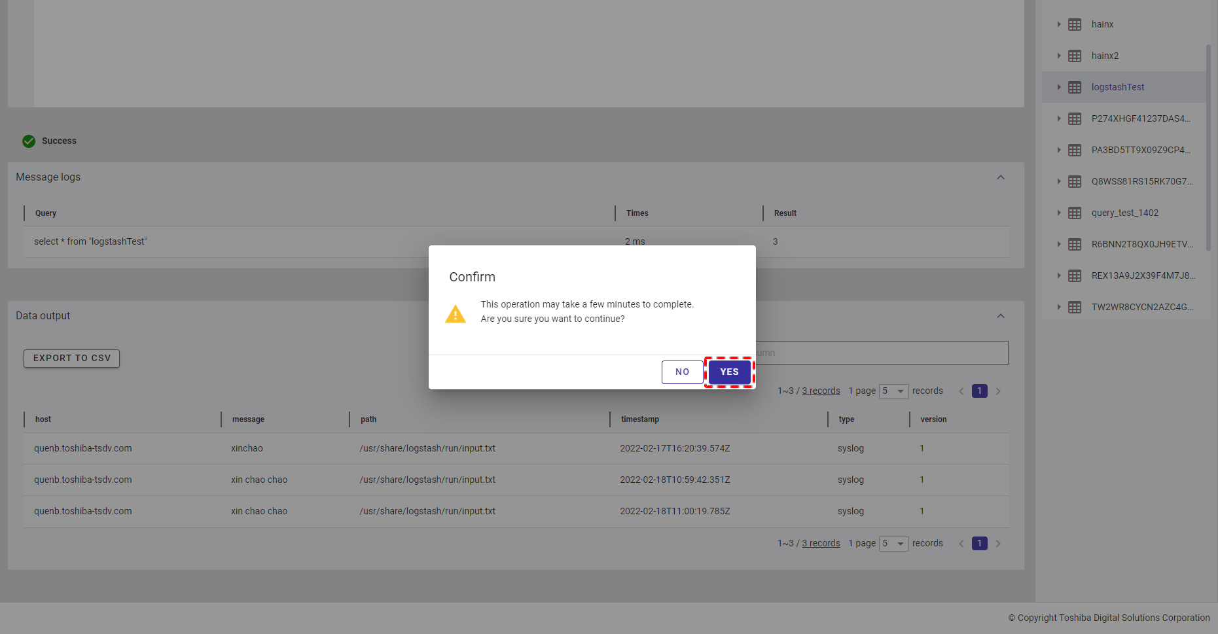Click the table icon next to hainx
The height and width of the screenshot is (634, 1218).
click(1075, 24)
